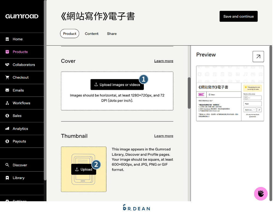Click the Gumroad logo in the sidebar

pos(22,16)
